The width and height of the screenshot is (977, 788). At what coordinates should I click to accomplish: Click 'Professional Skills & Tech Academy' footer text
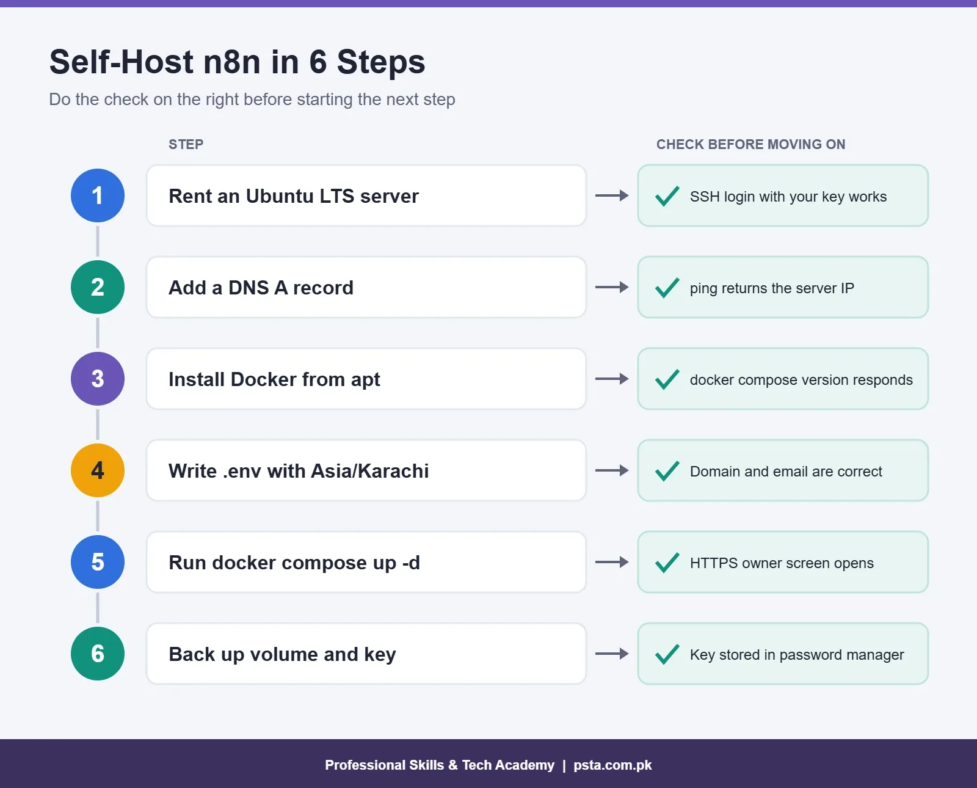[x=440, y=765]
